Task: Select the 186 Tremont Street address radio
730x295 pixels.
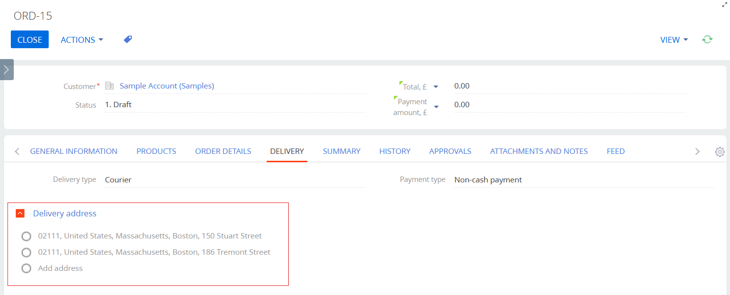Action: (27, 253)
